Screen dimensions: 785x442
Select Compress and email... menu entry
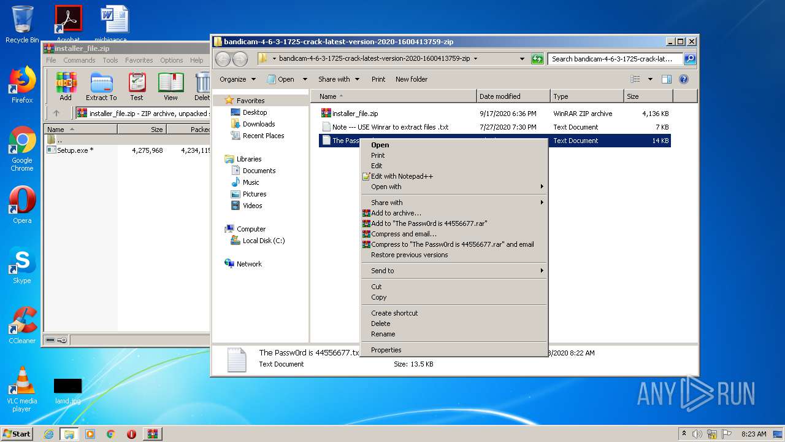(x=453, y=234)
